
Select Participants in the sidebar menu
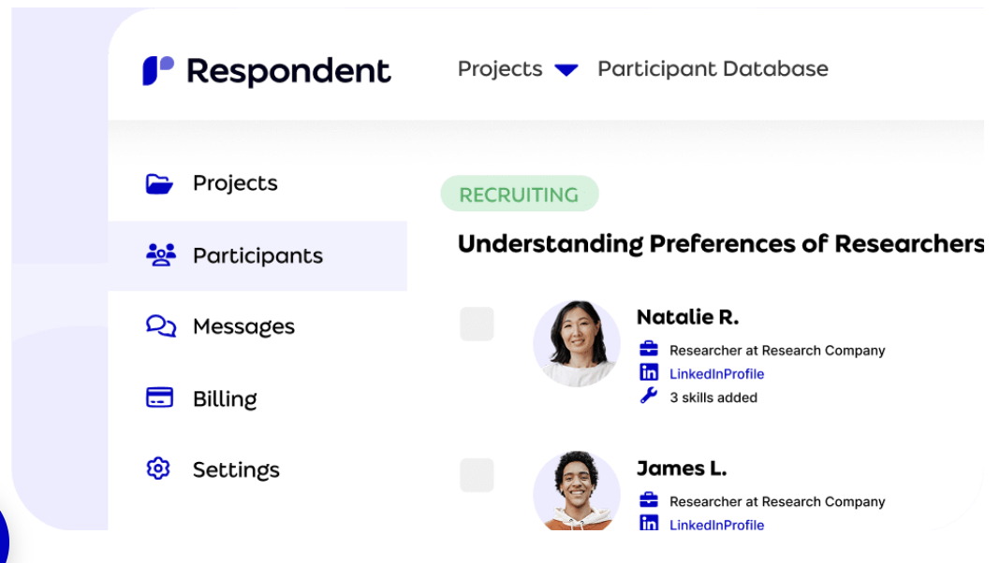click(x=257, y=254)
